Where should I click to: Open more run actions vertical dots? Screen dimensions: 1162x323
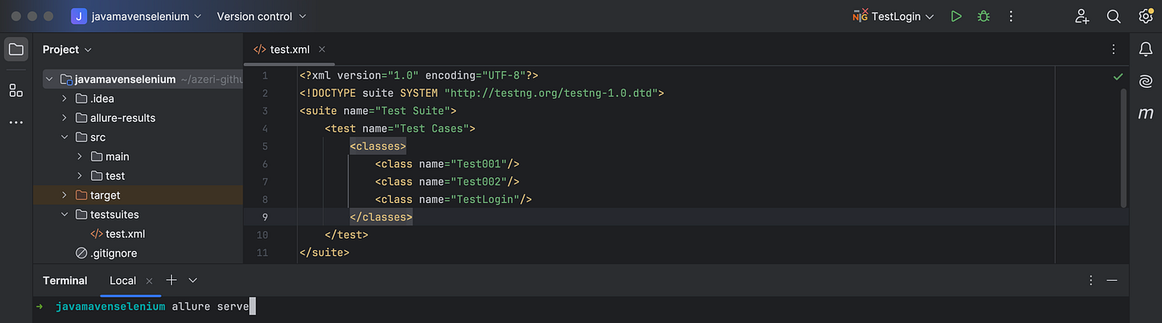click(x=1011, y=16)
